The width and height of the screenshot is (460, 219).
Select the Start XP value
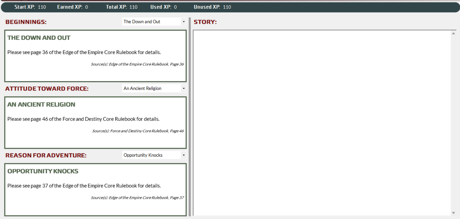pyautogui.click(x=42, y=7)
